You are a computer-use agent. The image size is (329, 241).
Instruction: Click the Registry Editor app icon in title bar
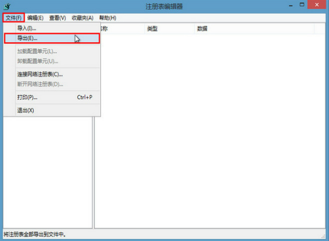pyautogui.click(x=7, y=7)
